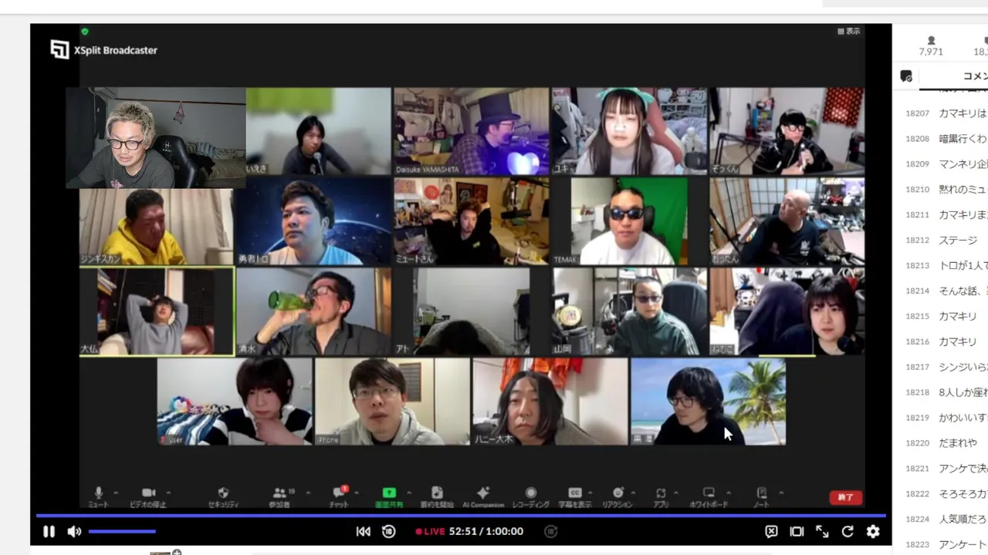The height and width of the screenshot is (555, 988).
Task: Open the Zoom リアクション icon
Action: pos(617,493)
